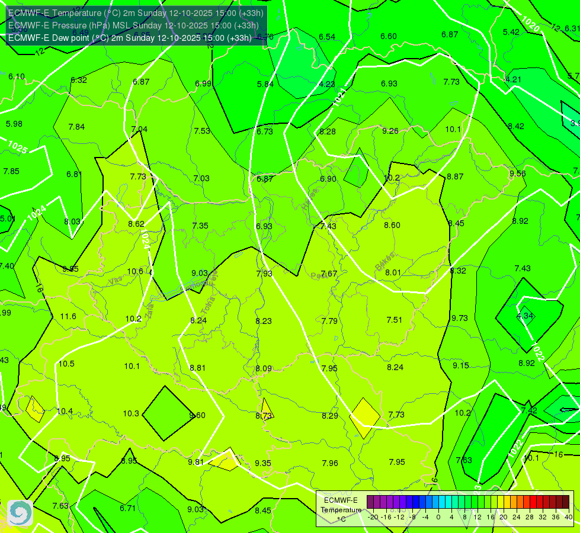
Task: Click the 9.60 temperature value
Action: point(197,415)
